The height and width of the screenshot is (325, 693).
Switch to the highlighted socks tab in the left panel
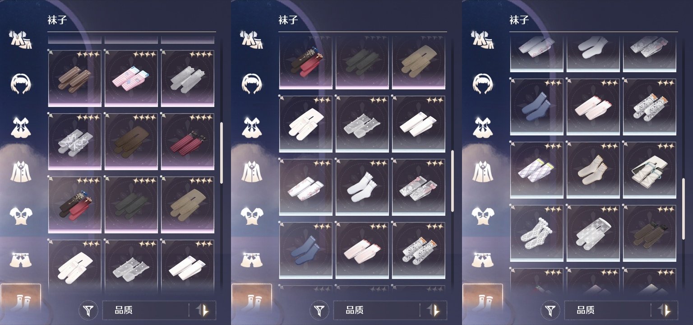(x=21, y=299)
